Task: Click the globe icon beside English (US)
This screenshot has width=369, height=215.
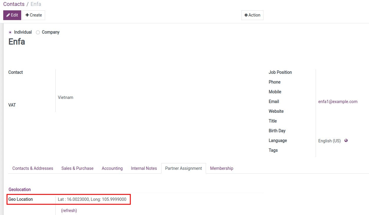Action: tap(346, 141)
